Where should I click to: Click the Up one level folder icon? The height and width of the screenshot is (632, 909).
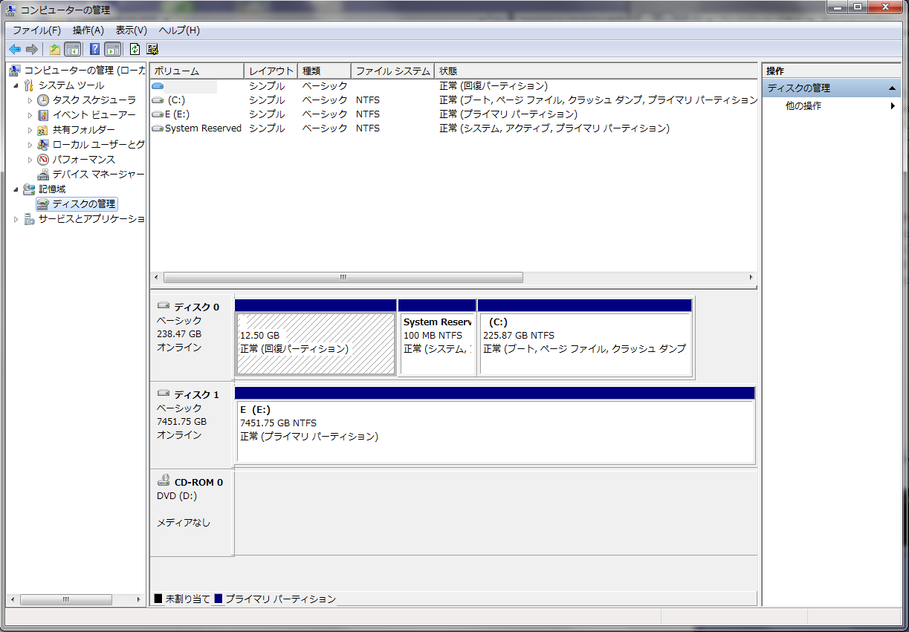pyautogui.click(x=54, y=50)
